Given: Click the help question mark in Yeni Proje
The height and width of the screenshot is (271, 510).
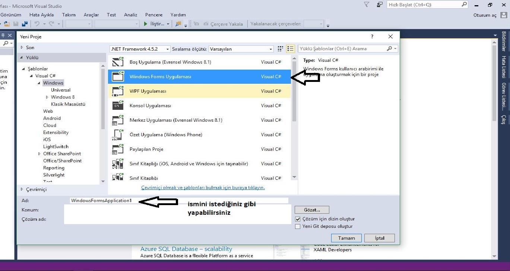Looking at the screenshot, I should point(372,36).
